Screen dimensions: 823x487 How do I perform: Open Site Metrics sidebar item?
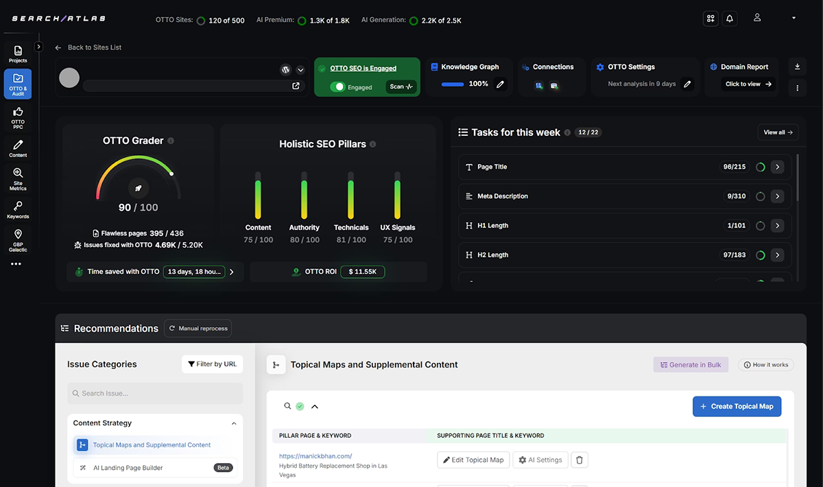pyautogui.click(x=18, y=180)
